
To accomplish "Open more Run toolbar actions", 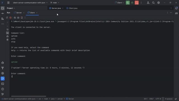I will tap(25, 18).
